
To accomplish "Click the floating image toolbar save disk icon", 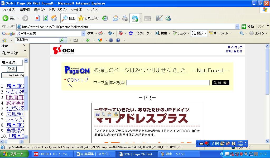I will [x=98, y=115].
